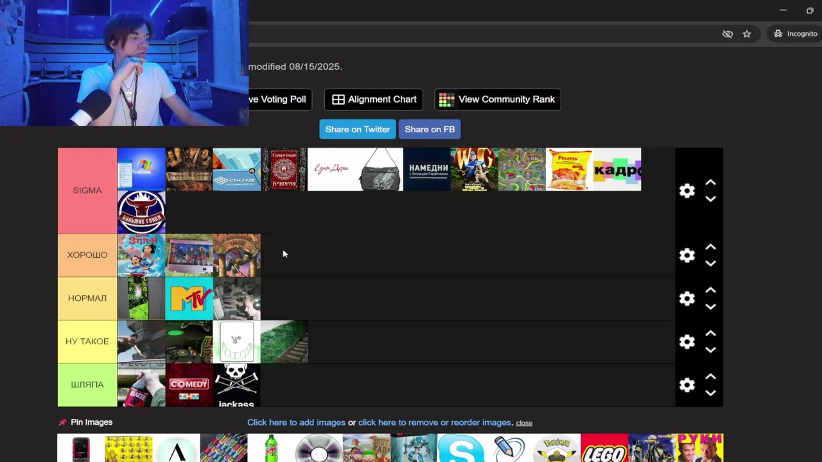Pick the LEGO logo from pool
Image resolution: width=822 pixels, height=462 pixels.
coord(604,448)
